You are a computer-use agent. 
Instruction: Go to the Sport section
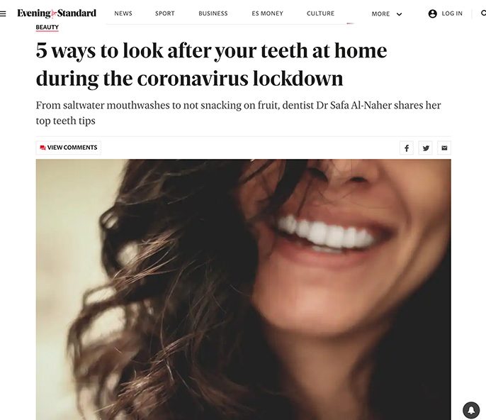[165, 13]
